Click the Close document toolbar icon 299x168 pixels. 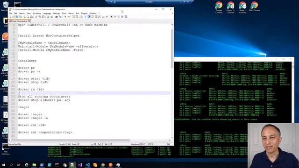[x=24, y=17]
